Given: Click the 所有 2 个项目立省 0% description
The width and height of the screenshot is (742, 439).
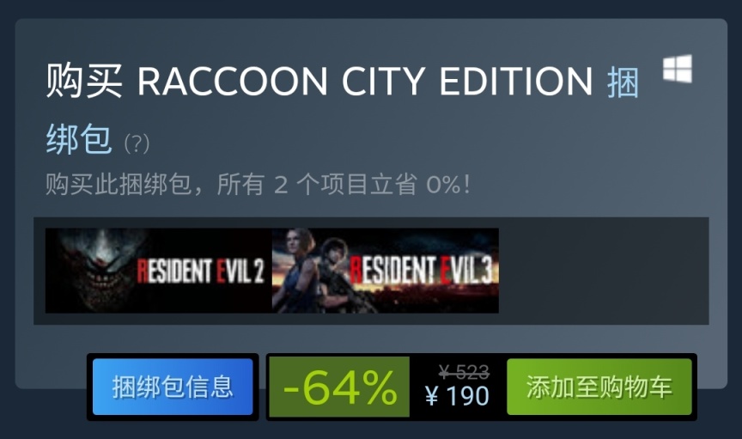Looking at the screenshot, I should [x=344, y=184].
